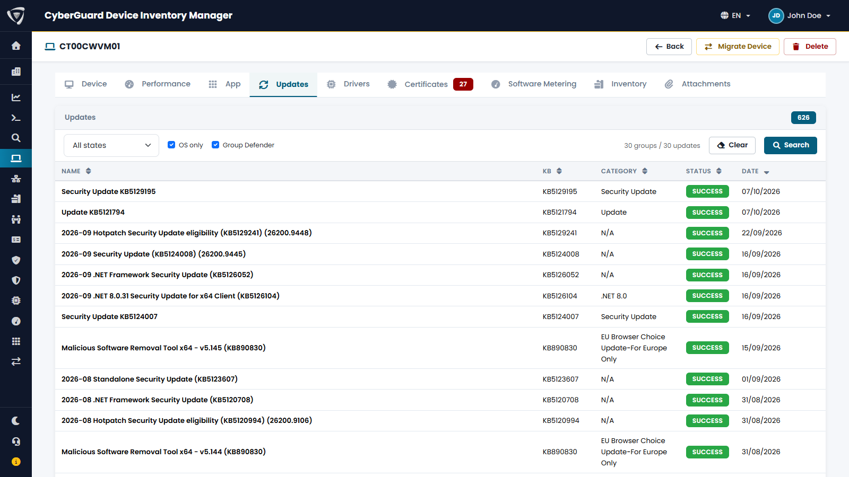
Task: Open the home icon in sidebar
Action: pyautogui.click(x=16, y=46)
